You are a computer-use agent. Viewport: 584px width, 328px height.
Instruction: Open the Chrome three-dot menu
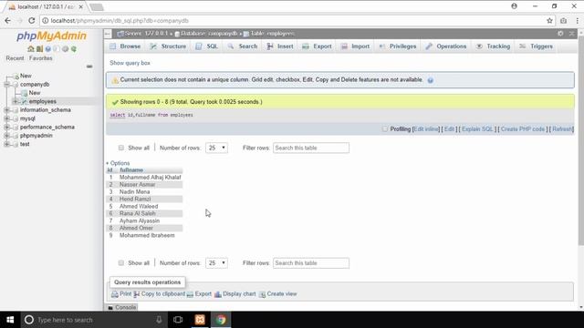pos(578,21)
